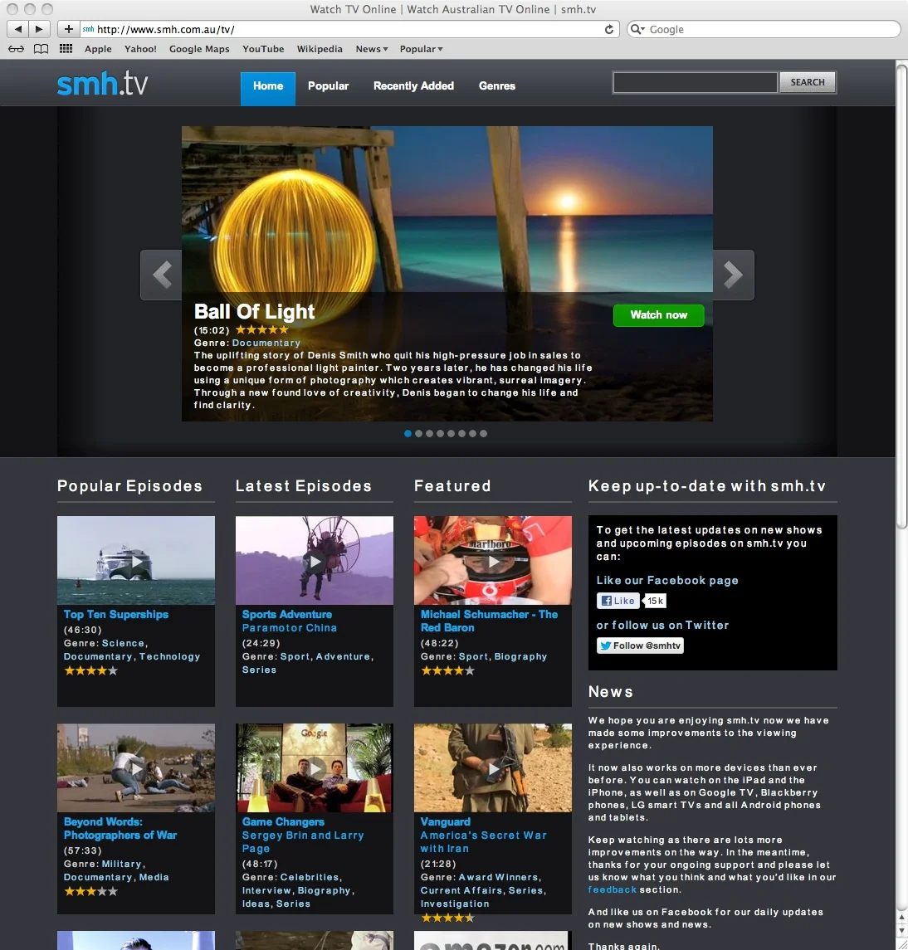Reload the page with the refresh icon
This screenshot has width=908, height=950.
tap(609, 29)
